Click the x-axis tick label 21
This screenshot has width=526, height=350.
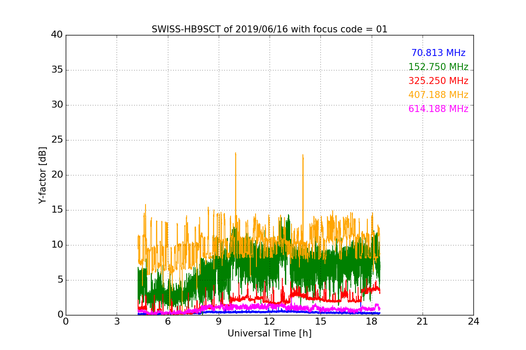coord(423,322)
